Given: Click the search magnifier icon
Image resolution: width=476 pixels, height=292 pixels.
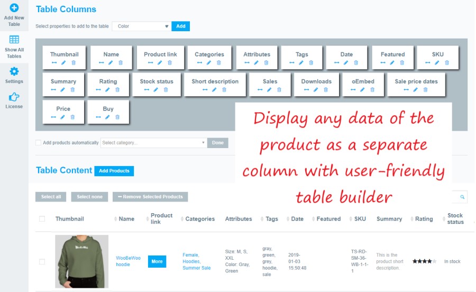Looking at the screenshot, I should coord(462,197).
